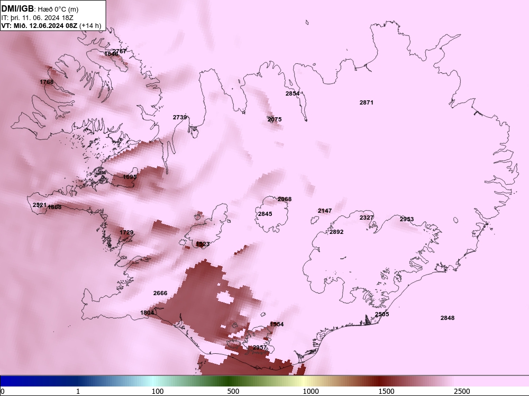Click the 2147 height label
This screenshot has height=396, width=529.
325,211
